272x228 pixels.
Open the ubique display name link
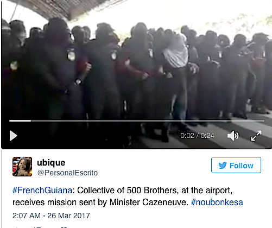coord(51,163)
